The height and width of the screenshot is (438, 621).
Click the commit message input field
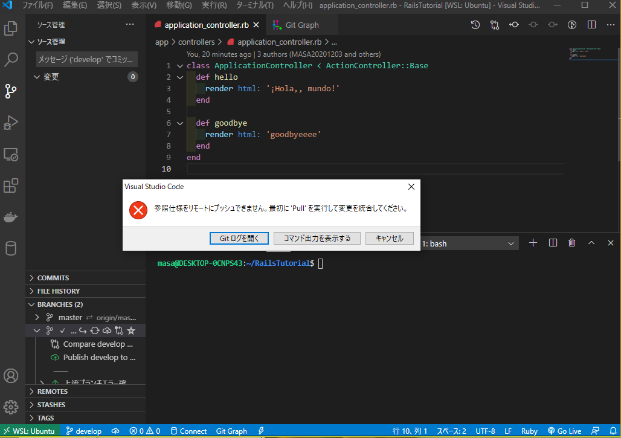[87, 59]
